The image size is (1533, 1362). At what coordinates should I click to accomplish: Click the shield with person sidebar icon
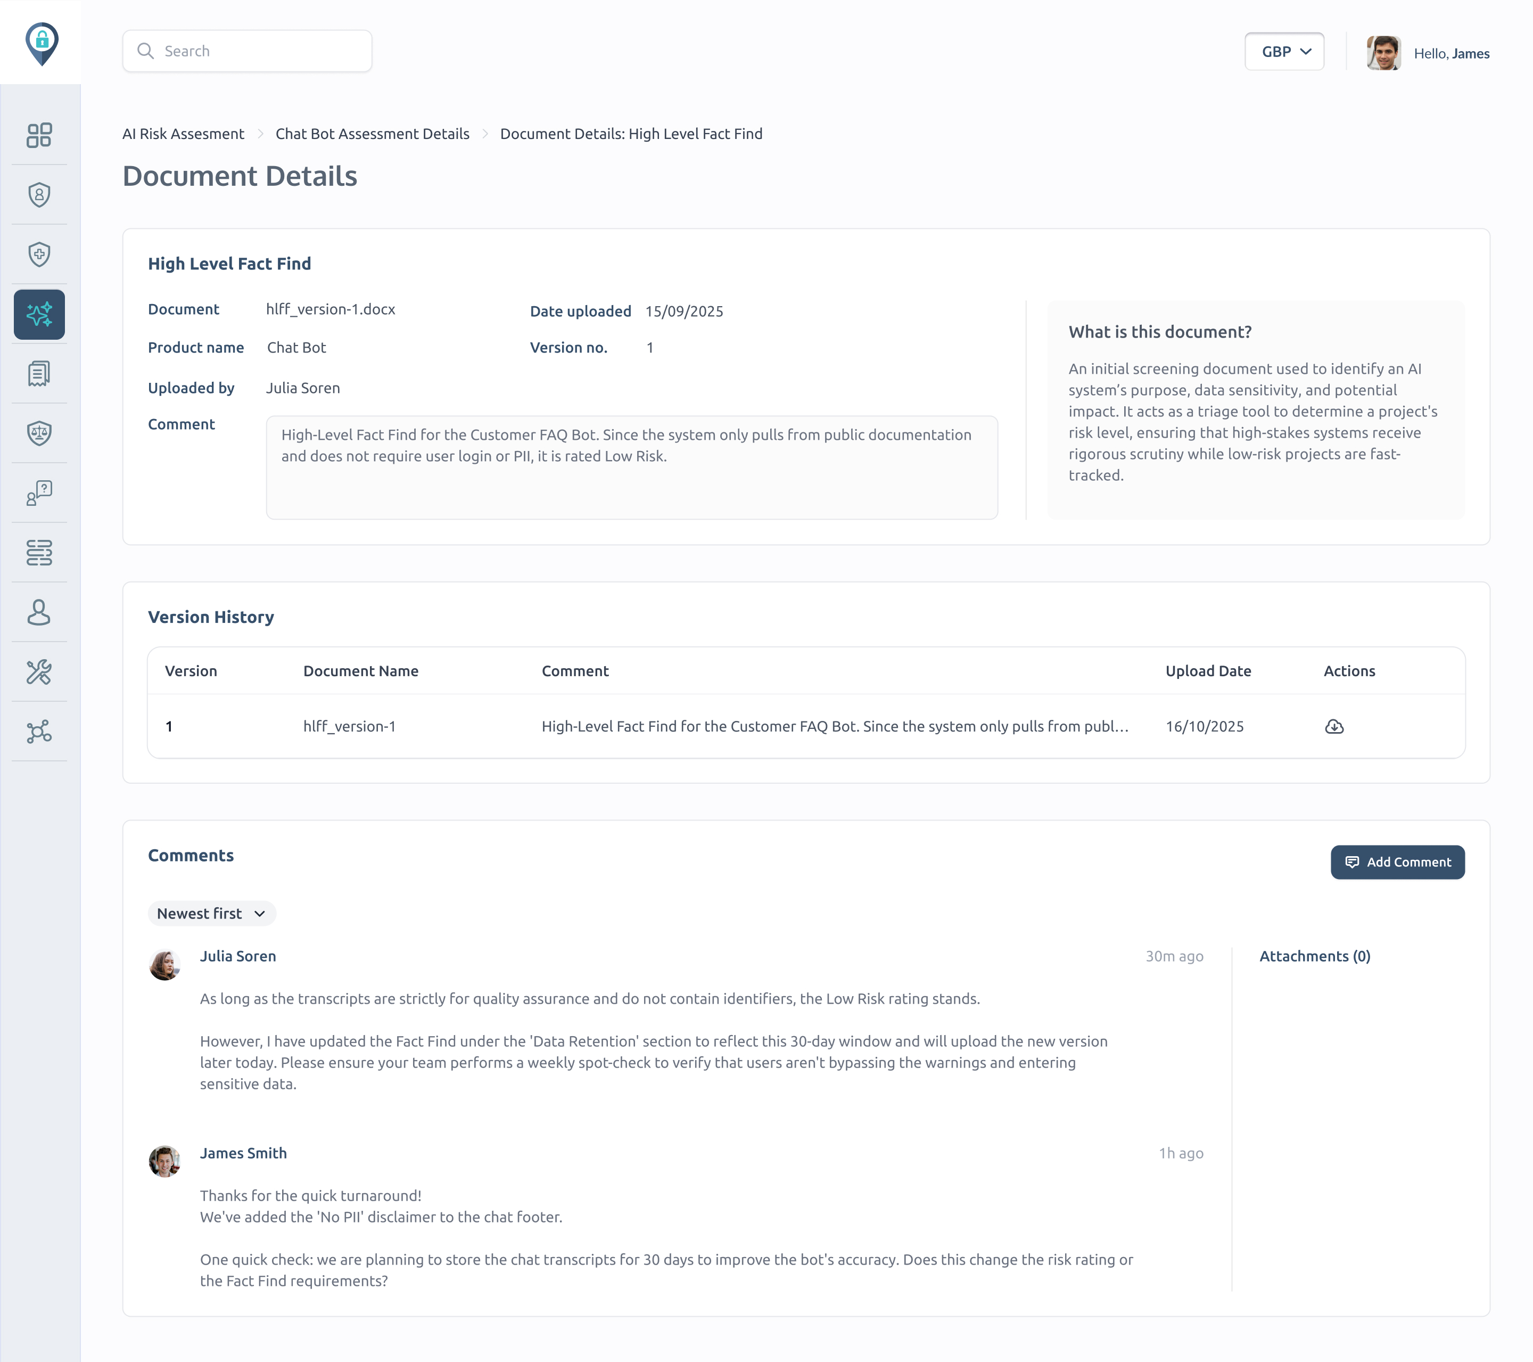pyautogui.click(x=39, y=195)
